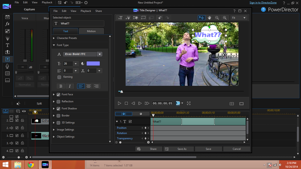Open the Effect Room (fx) in the sidebar
301x169 pixels.
pyautogui.click(x=7, y=24)
